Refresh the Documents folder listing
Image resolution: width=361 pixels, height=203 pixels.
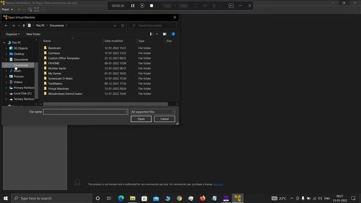[123, 25]
